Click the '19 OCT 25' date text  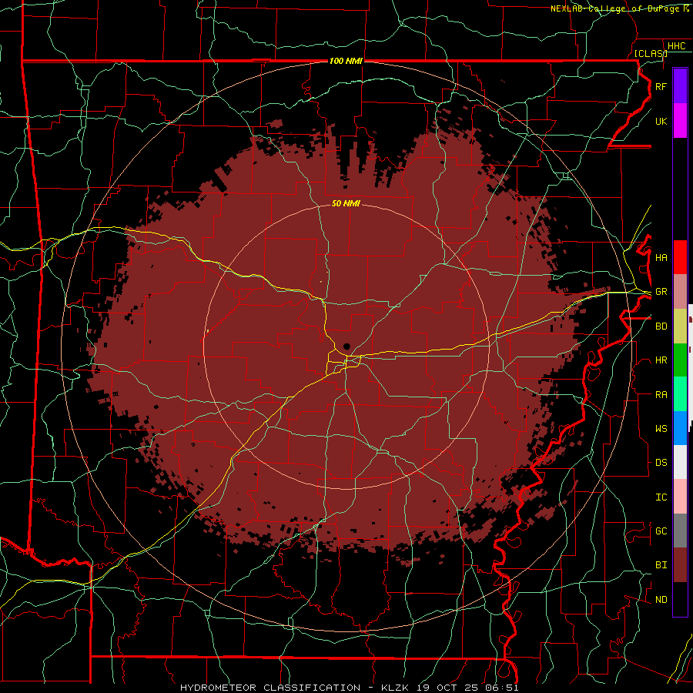(x=448, y=688)
